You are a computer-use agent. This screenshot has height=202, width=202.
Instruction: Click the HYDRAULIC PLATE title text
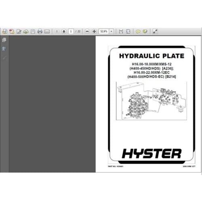click(x=151, y=56)
